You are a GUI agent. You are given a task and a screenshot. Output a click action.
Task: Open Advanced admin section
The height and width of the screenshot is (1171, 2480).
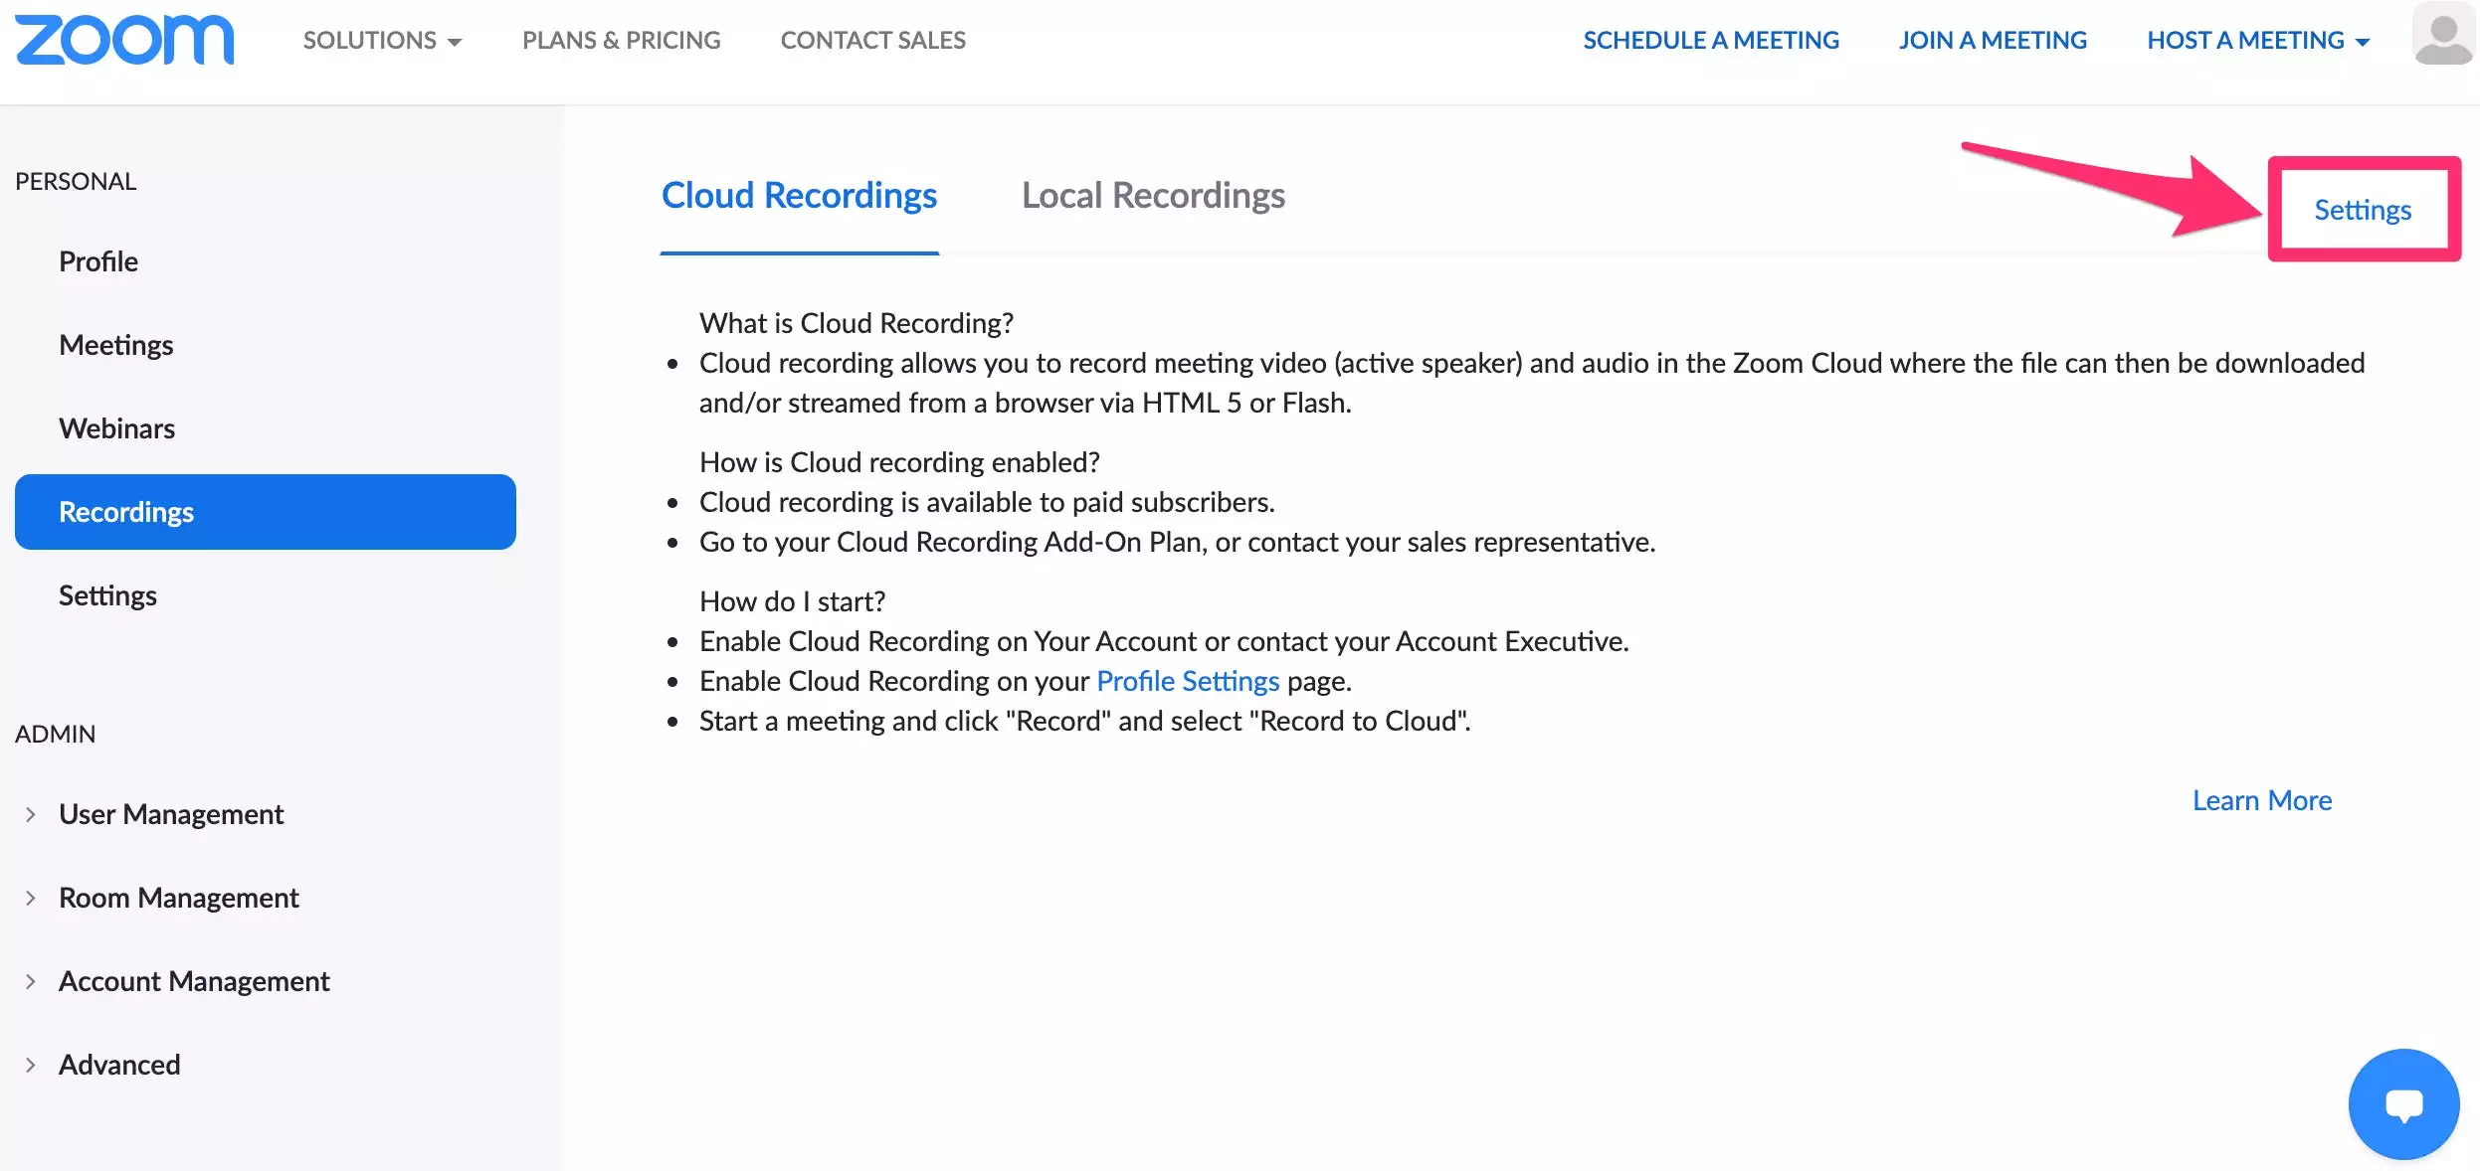tap(119, 1065)
